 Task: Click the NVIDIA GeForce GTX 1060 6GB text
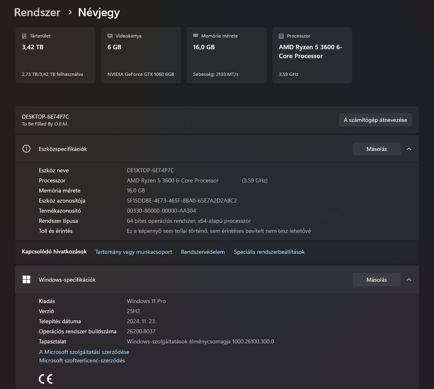[x=141, y=74]
